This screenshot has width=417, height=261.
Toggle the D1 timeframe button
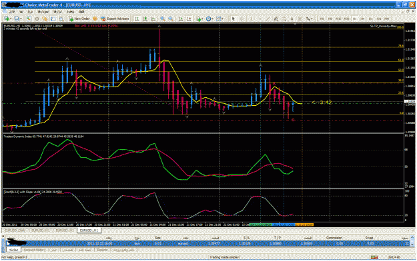point(370,19)
